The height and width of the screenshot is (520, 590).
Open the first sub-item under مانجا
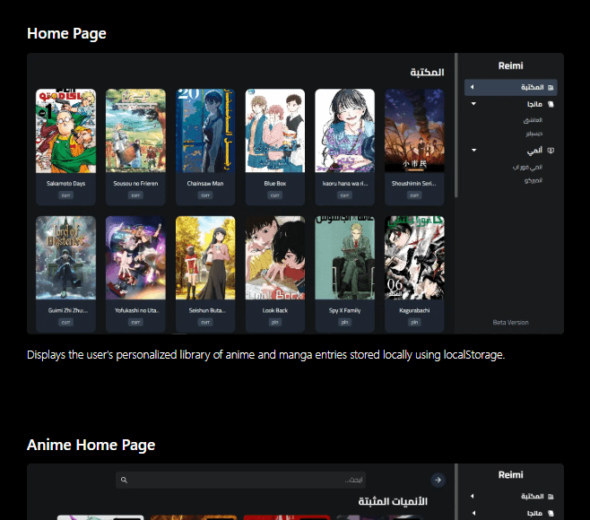[x=533, y=120]
